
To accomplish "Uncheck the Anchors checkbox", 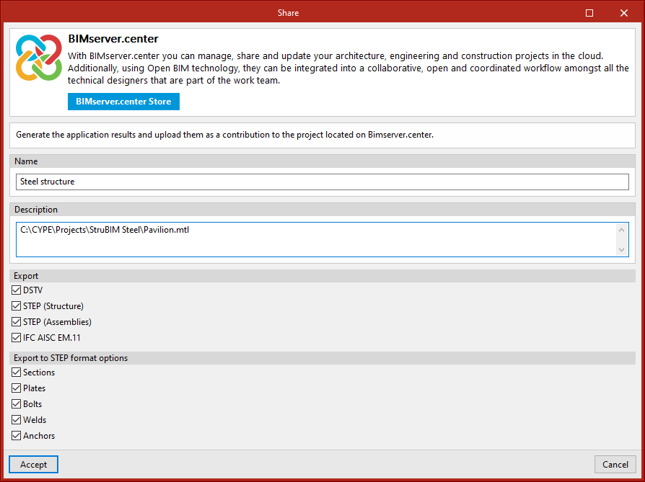I will tap(17, 436).
